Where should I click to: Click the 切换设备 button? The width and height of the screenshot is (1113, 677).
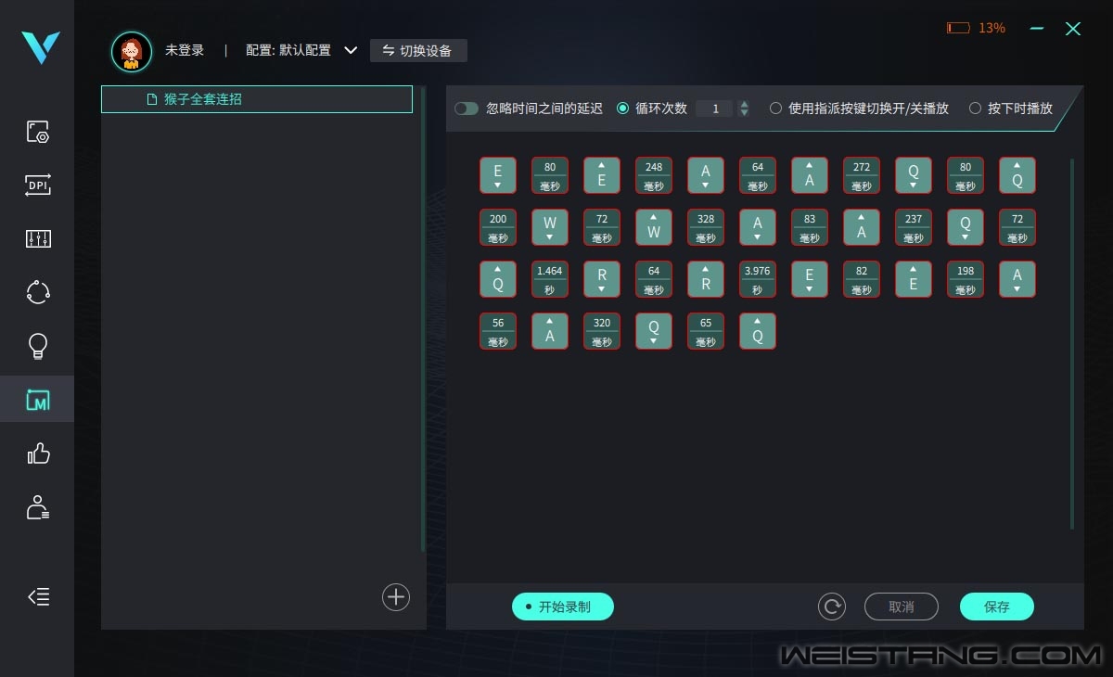(418, 50)
